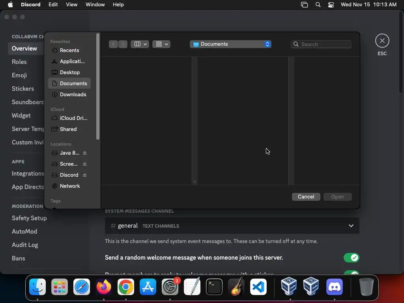Click the back navigation arrow in file dialog

pyautogui.click(x=113, y=44)
